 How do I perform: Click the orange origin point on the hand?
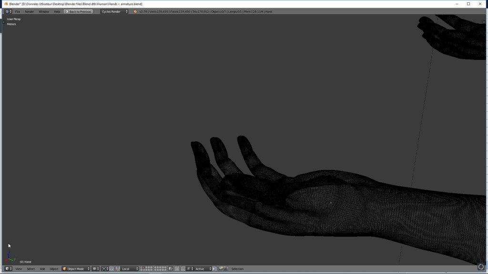pos(331,203)
